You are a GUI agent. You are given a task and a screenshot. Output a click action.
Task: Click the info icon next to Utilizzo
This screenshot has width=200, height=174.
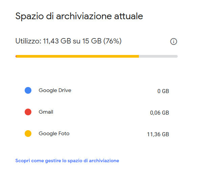174,41
